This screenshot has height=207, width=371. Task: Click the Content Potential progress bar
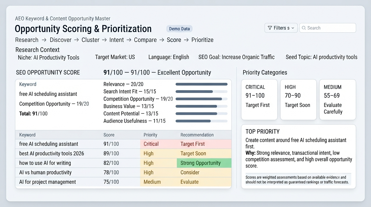coord(201,114)
